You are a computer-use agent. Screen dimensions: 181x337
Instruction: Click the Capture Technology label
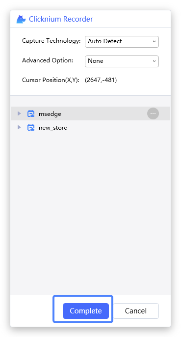pos(52,41)
